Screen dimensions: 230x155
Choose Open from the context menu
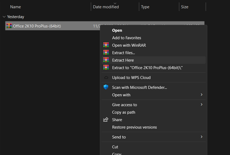[154, 30]
